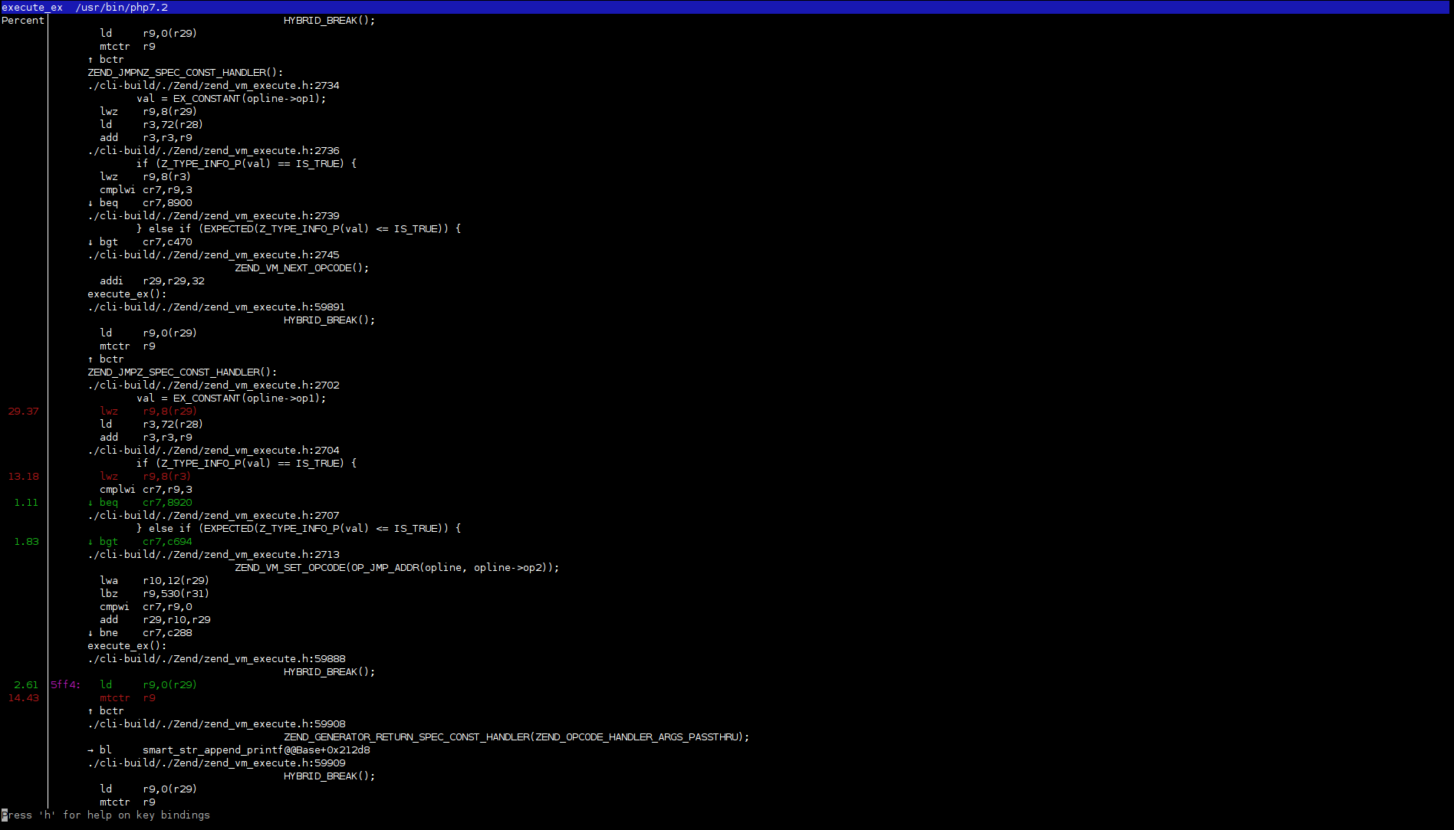The width and height of the screenshot is (1454, 830).
Task: Click source line zend_vm_execute.h:2704
Action: pos(213,450)
